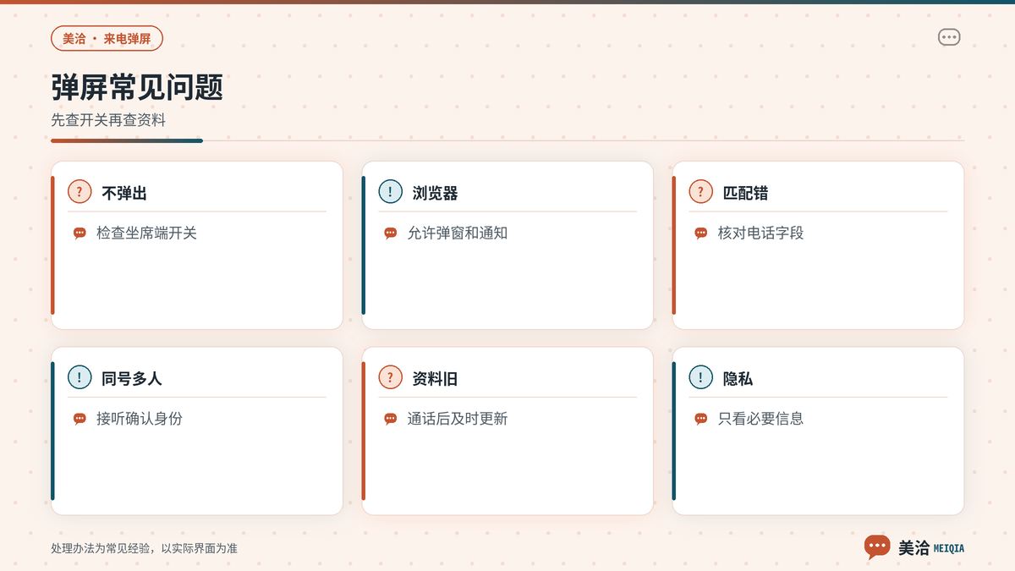The height and width of the screenshot is (571, 1015).
Task: Click the exclamation icon beside 浏览器
Action: click(x=390, y=192)
